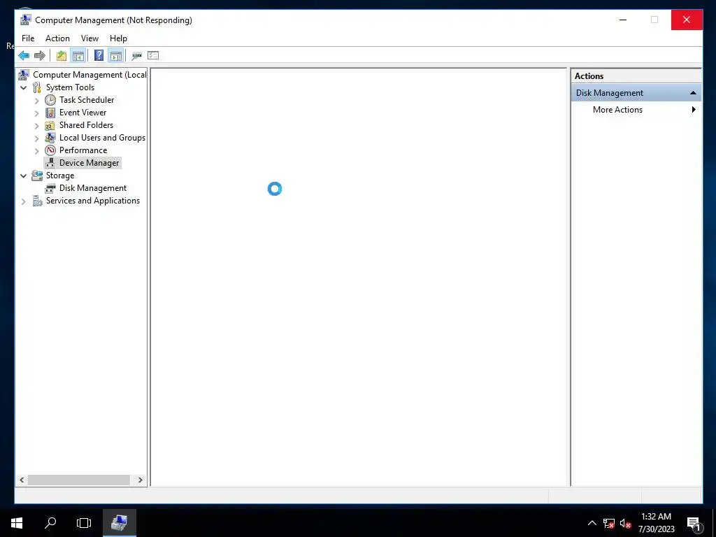Image resolution: width=716 pixels, height=537 pixels.
Task: Open Disk Management in the tree
Action: coord(93,188)
